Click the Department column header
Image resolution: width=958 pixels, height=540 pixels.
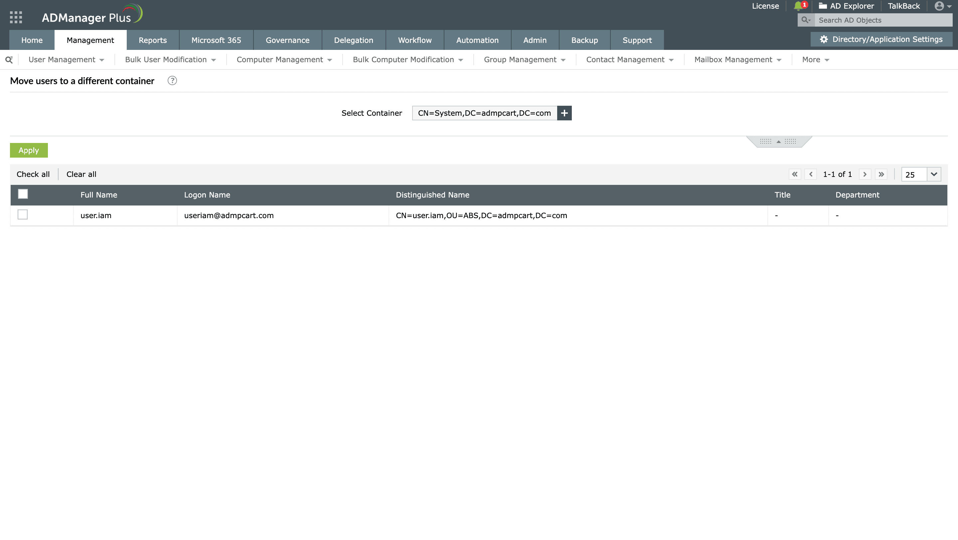click(x=857, y=195)
